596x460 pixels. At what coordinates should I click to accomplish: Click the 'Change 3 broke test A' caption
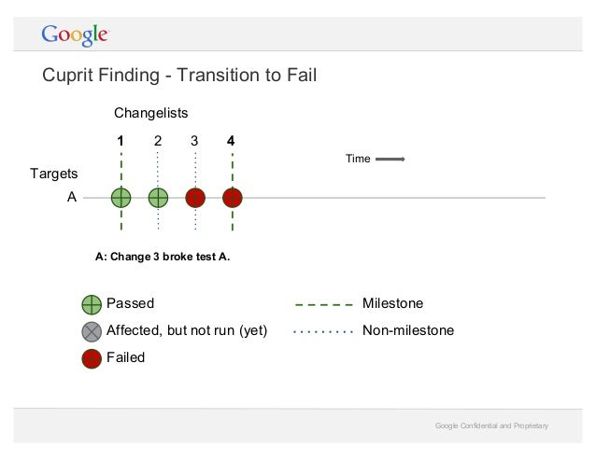[163, 253]
